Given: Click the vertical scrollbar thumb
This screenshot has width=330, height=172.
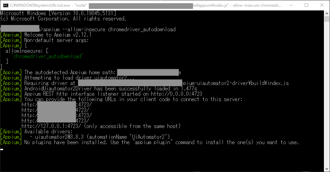Looking at the screenshot, I should click(327, 19).
